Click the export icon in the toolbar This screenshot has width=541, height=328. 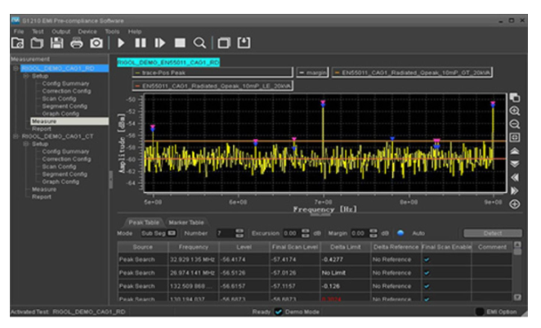coord(244,43)
